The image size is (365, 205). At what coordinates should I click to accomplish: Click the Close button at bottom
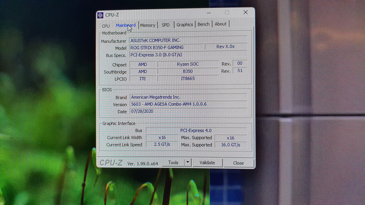click(238, 163)
